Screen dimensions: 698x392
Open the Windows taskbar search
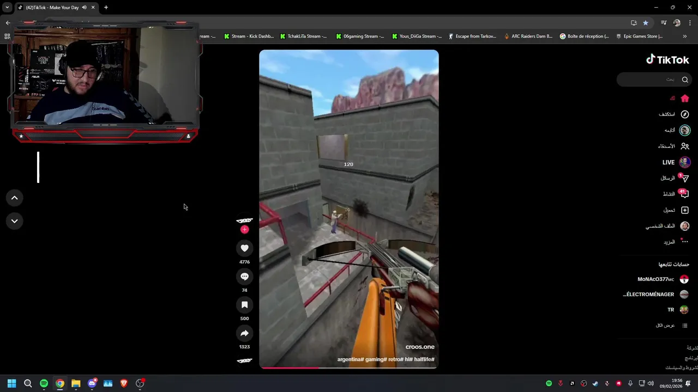pos(28,383)
